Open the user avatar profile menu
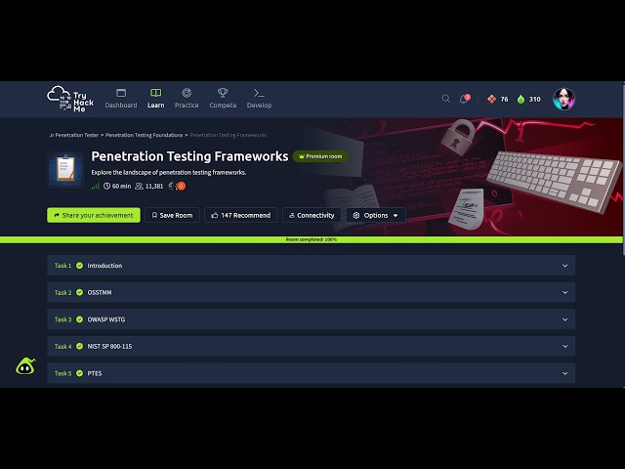The height and width of the screenshot is (469, 625). (563, 99)
